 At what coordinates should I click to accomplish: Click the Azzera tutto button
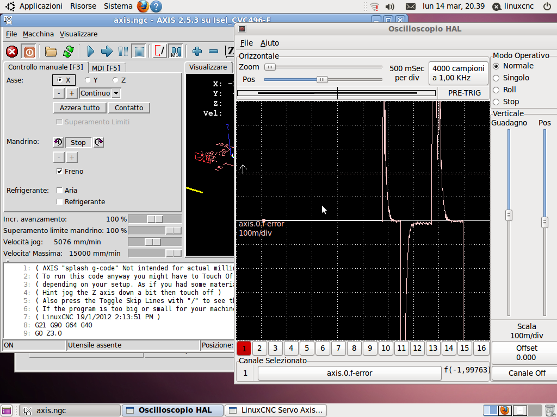[79, 108]
